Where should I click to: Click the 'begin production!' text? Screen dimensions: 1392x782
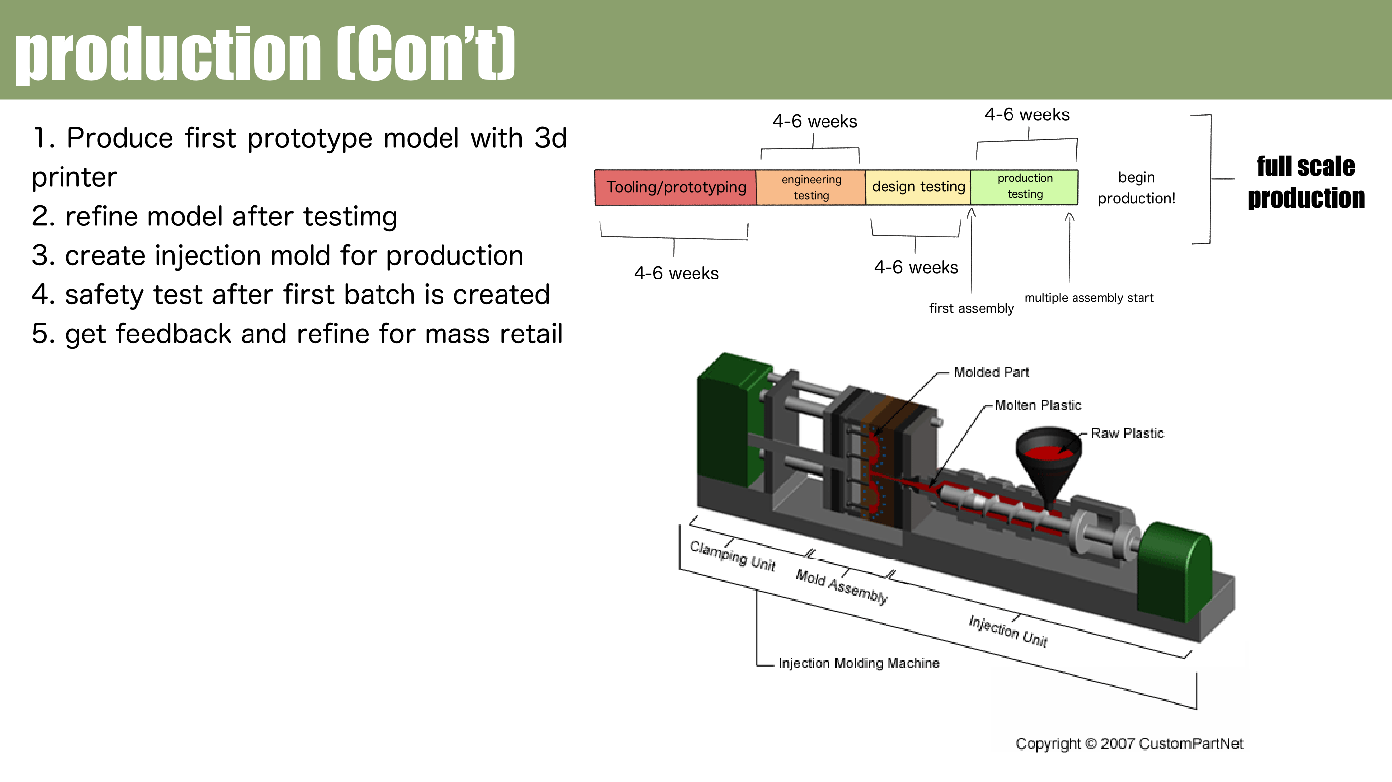point(1136,188)
